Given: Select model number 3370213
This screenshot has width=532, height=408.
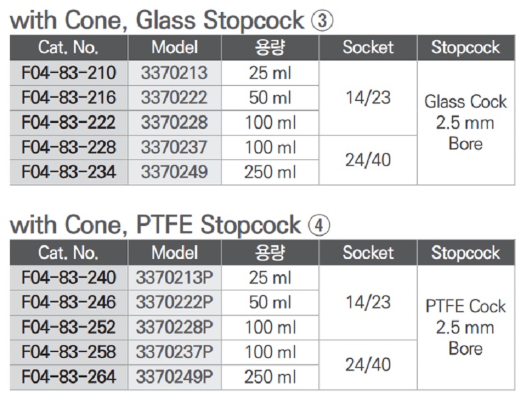Looking at the screenshot, I should tap(174, 72).
